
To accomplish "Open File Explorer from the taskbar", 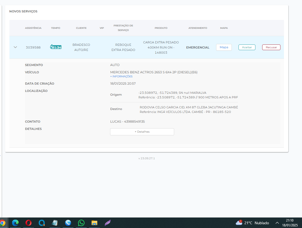I will coord(94,223).
